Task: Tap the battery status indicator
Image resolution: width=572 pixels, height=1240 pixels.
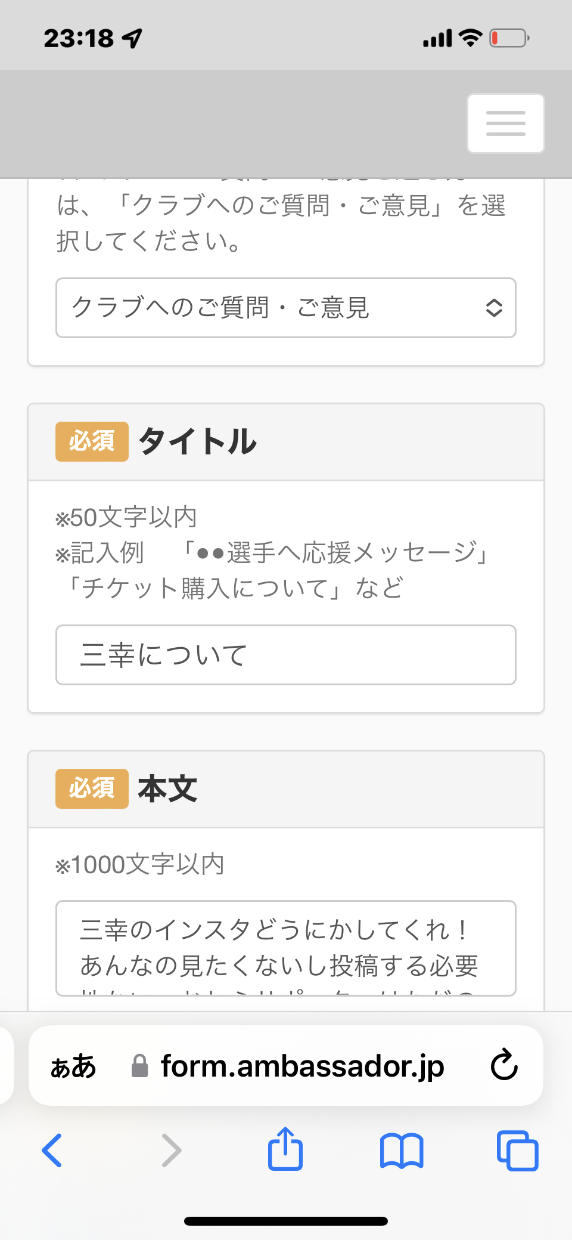Action: point(509,39)
